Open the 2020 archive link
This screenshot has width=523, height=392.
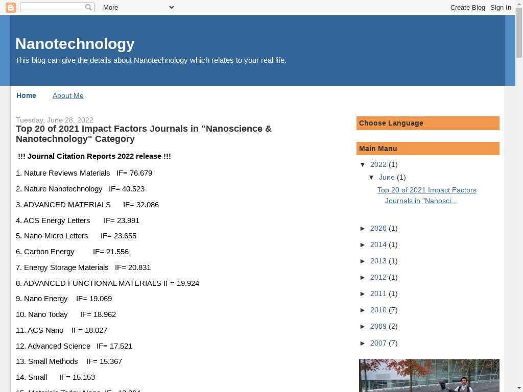pos(378,228)
